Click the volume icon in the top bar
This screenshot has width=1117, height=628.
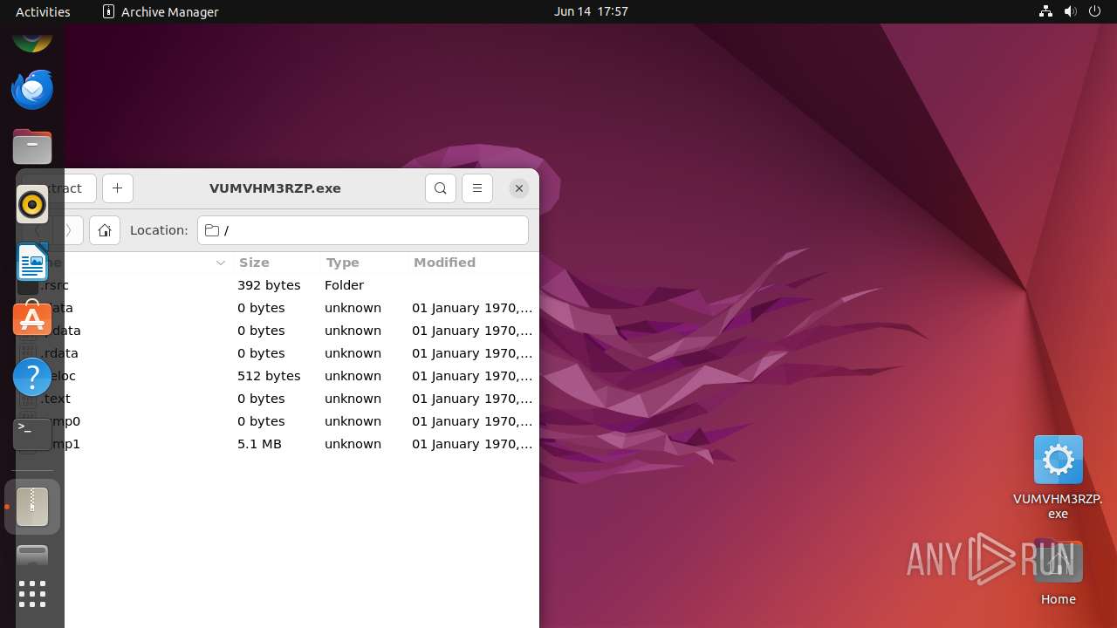pyautogui.click(x=1071, y=11)
